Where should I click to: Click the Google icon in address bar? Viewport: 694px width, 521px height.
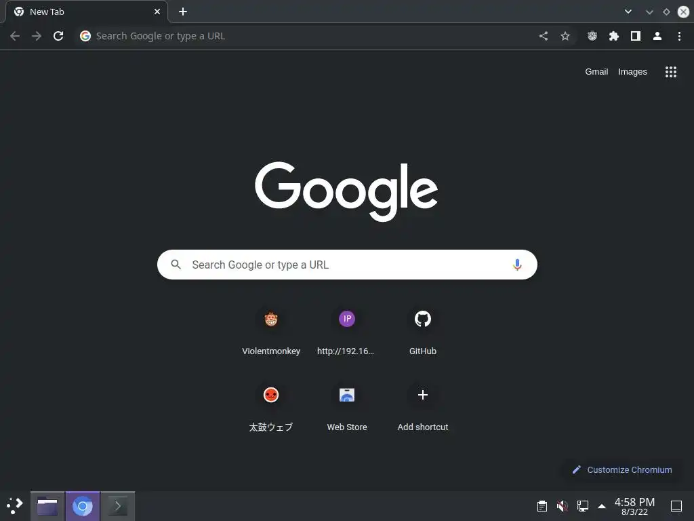point(85,36)
